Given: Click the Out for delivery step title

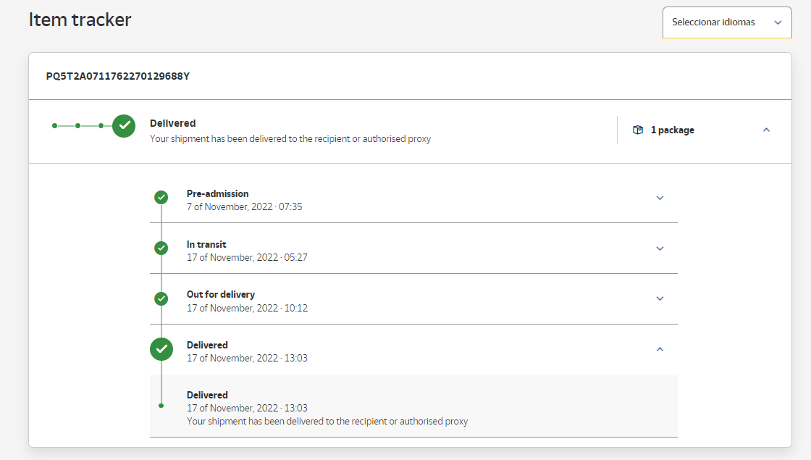Looking at the screenshot, I should pos(221,295).
